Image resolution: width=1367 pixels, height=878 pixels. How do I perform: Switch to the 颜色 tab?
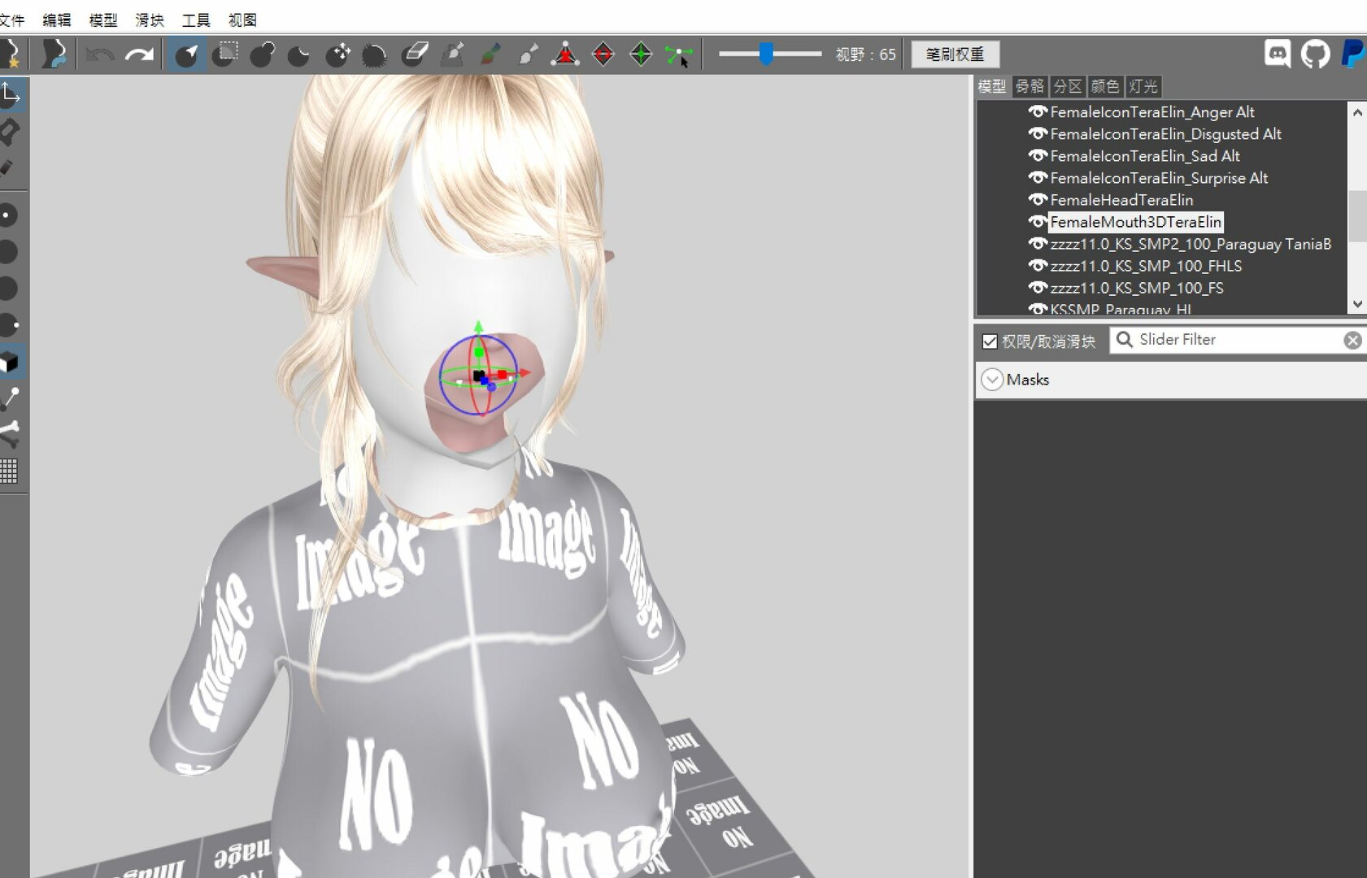click(1104, 86)
